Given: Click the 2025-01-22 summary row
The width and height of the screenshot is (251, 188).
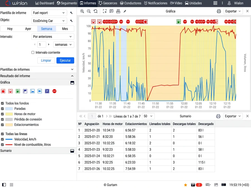Looking at the screenshot, I should (x=146, y=143).
